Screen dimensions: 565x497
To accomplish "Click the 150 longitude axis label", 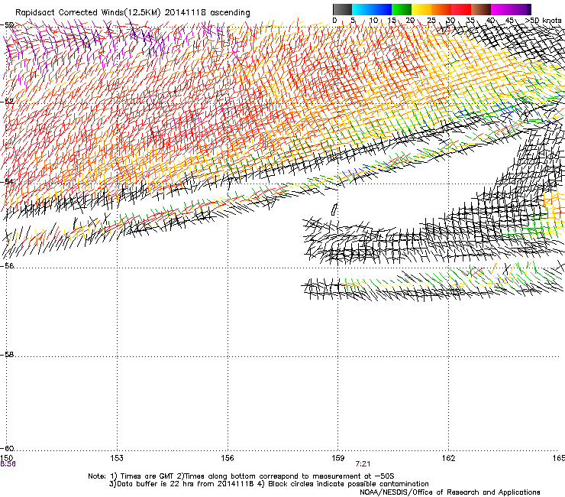I will coord(6,458).
